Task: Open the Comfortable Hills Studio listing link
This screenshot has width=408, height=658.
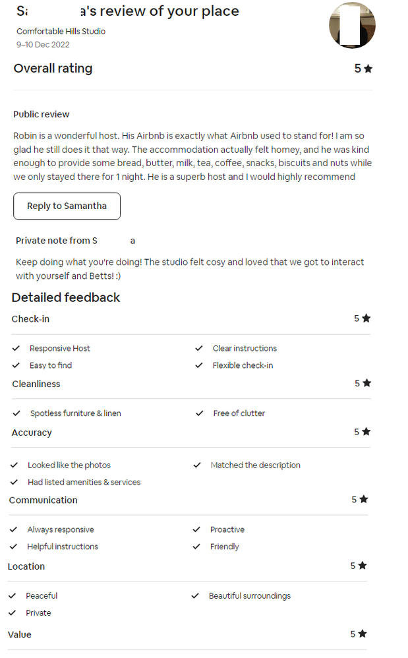Action: pos(61,31)
